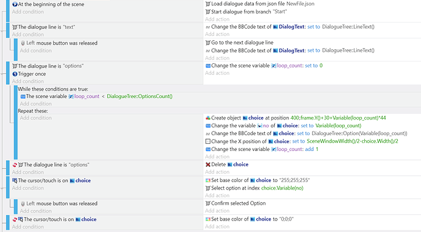Click 'DialogueTree::OptionsCount()' expression
The width and height of the screenshot is (421, 232).
pos(140,96)
